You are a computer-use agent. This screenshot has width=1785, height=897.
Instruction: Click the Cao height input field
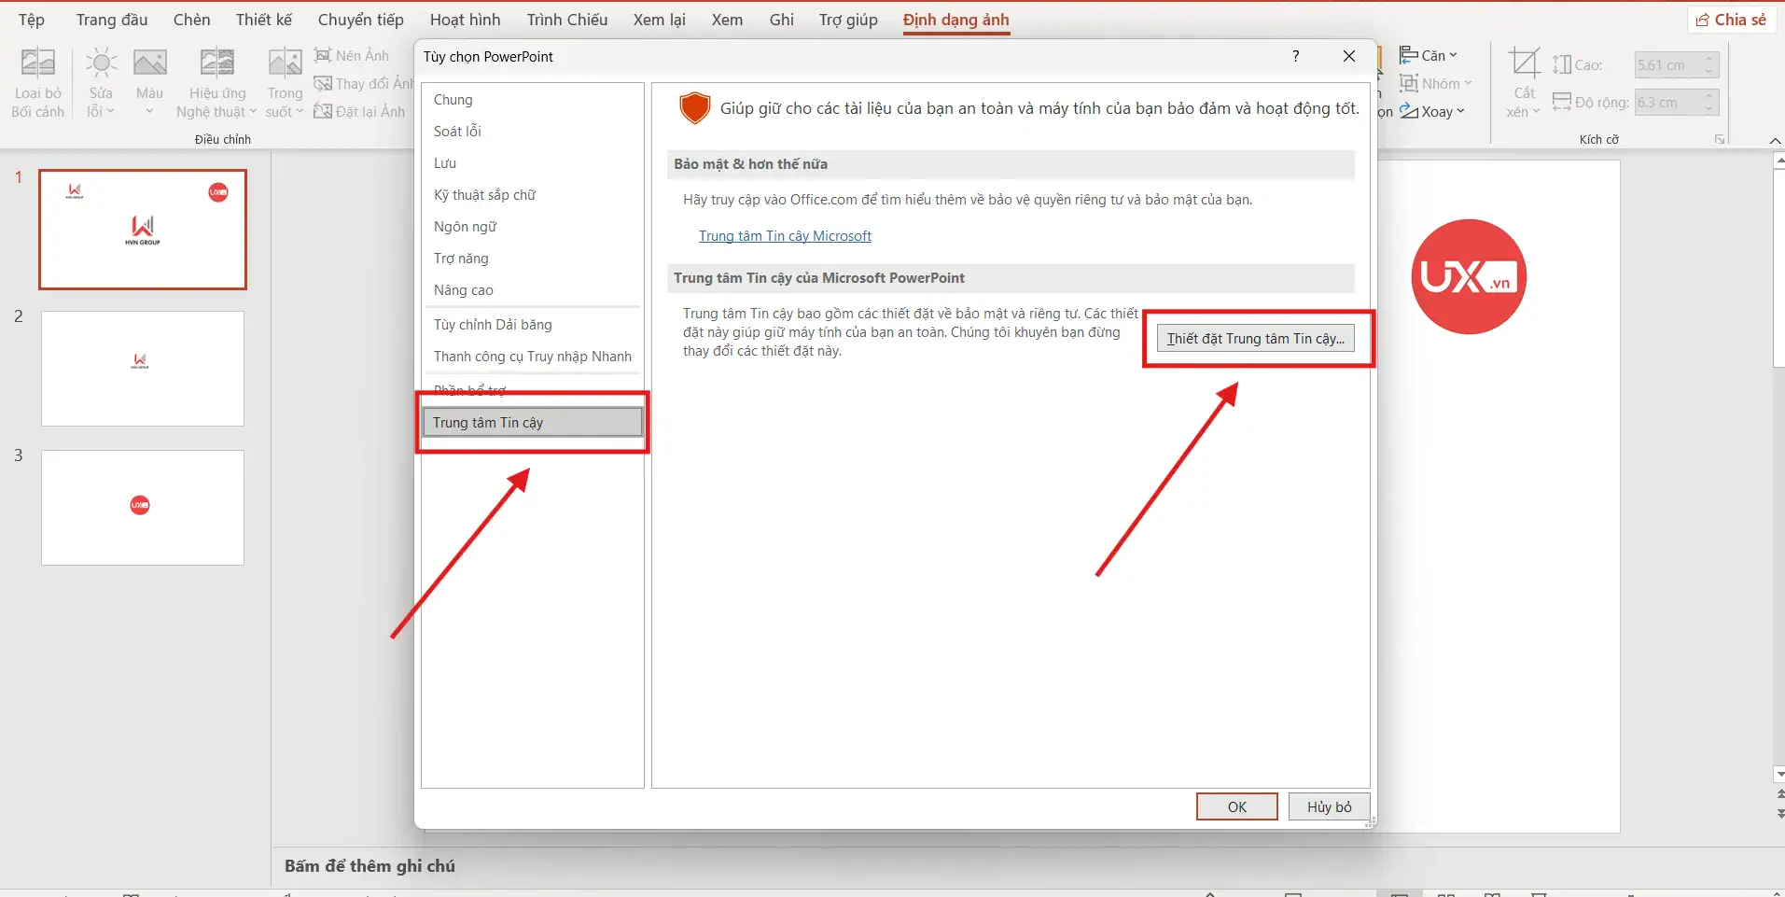[x=1667, y=65]
